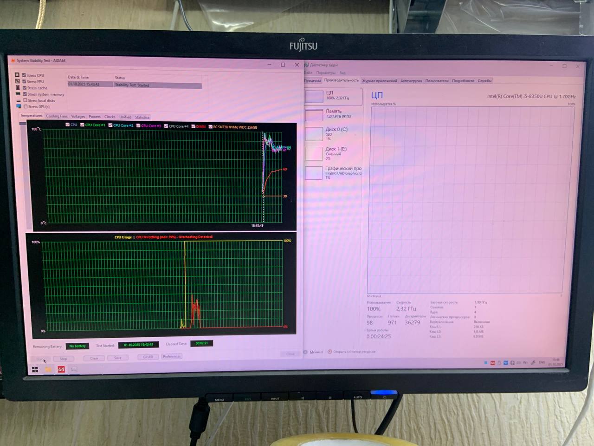Enable the Stress local disks checkbox
Viewport: 594px width, 446px height.
[x=26, y=100]
